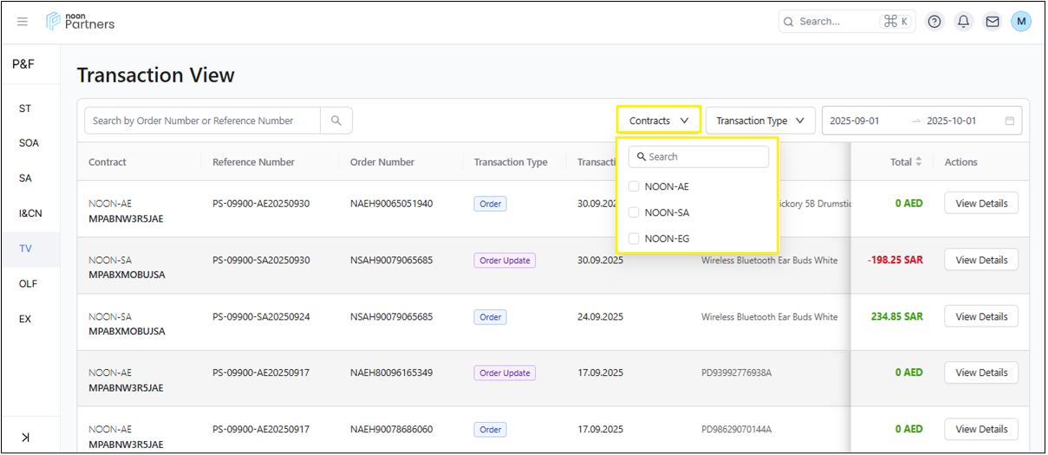Sort by the Total column arrows
Viewport: 1048px width, 455px height.
(x=919, y=162)
